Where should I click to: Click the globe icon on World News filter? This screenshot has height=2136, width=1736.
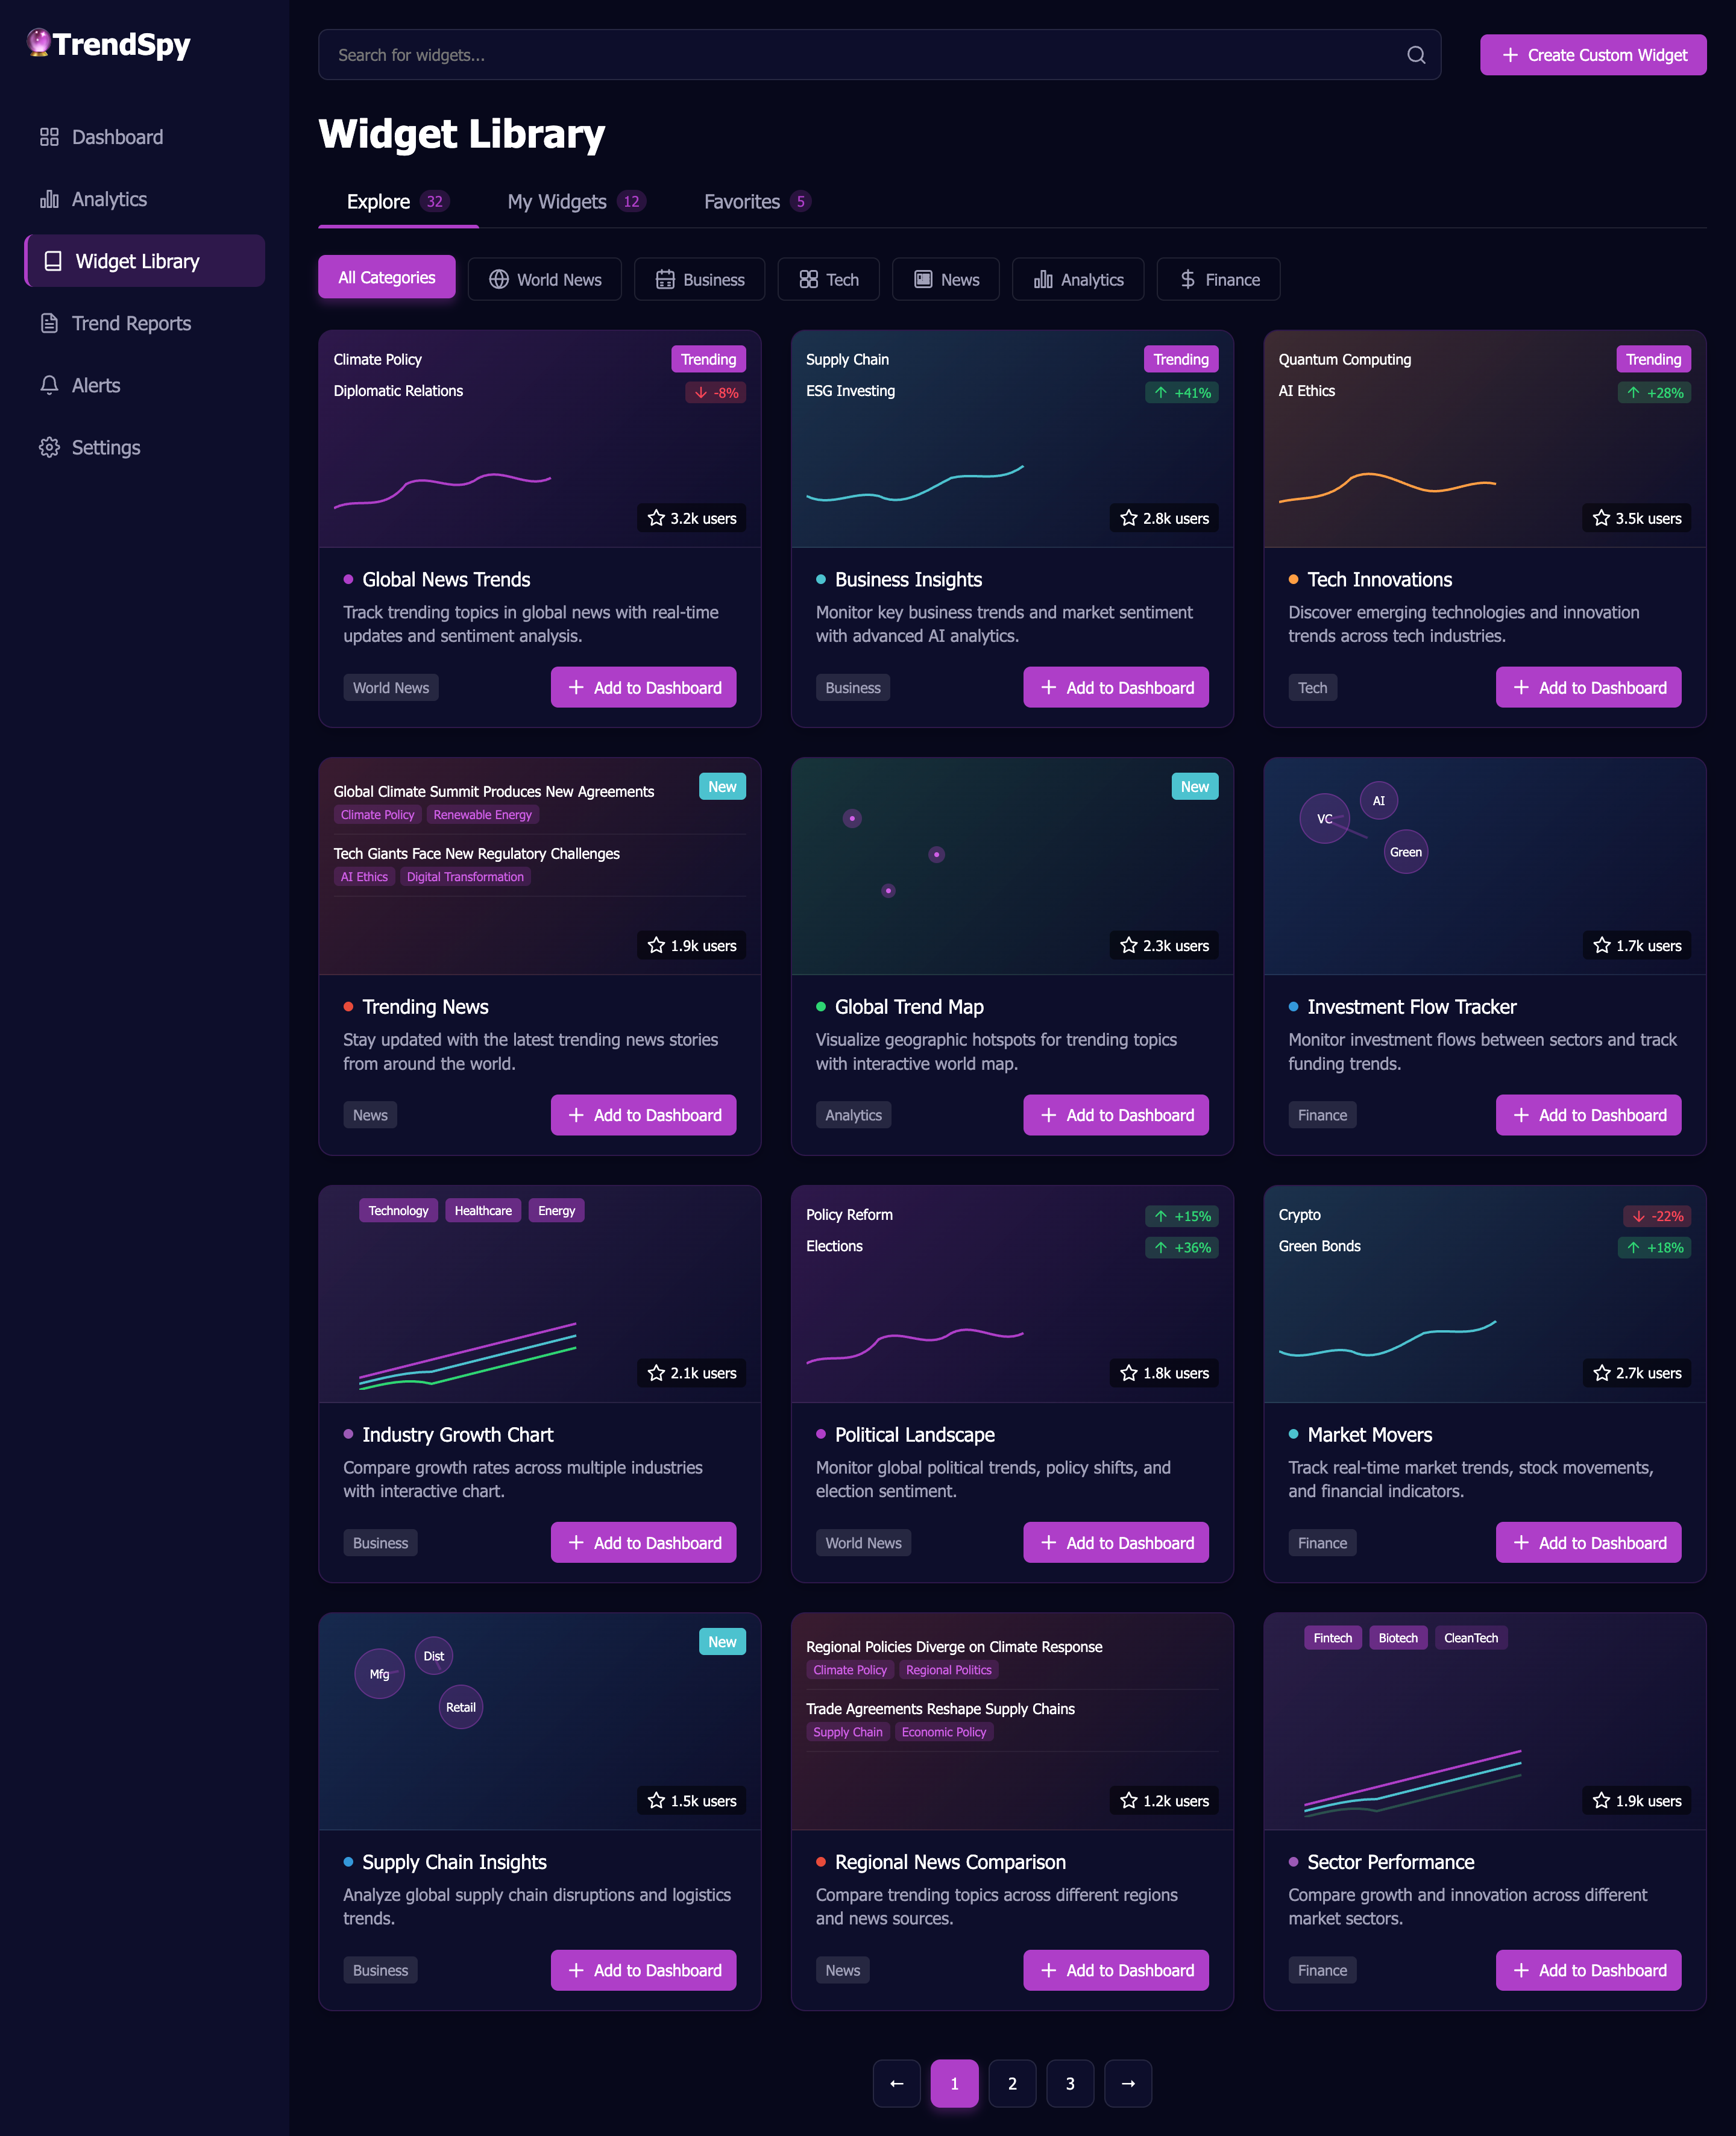click(498, 280)
